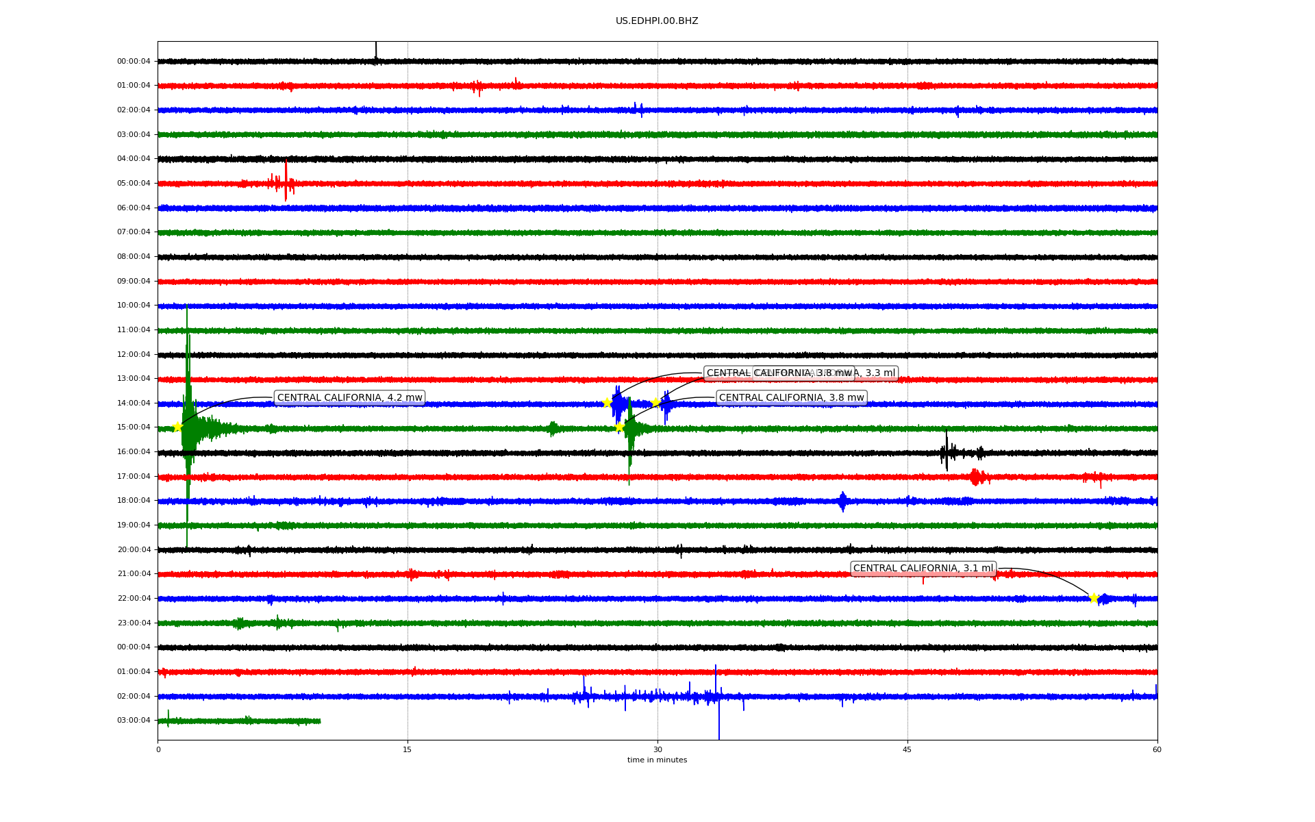Click the 16:00:04 row time label
1315x822 pixels.
tap(134, 451)
